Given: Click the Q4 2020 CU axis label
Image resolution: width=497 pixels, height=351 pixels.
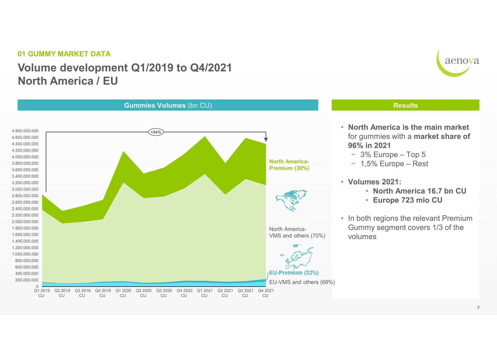Looking at the screenshot, I should click(184, 293).
